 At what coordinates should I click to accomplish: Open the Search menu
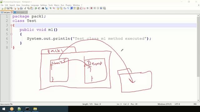[12, 5]
